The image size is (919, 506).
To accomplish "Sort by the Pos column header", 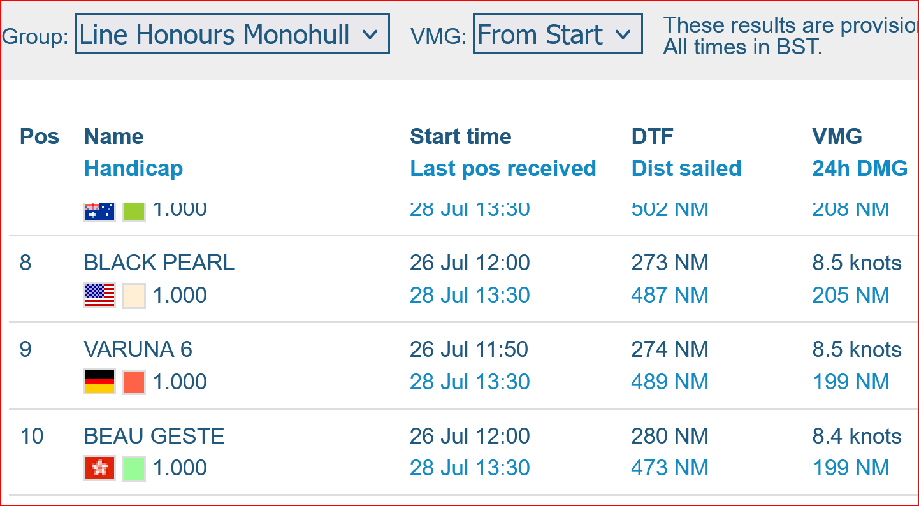I will tap(40, 136).
